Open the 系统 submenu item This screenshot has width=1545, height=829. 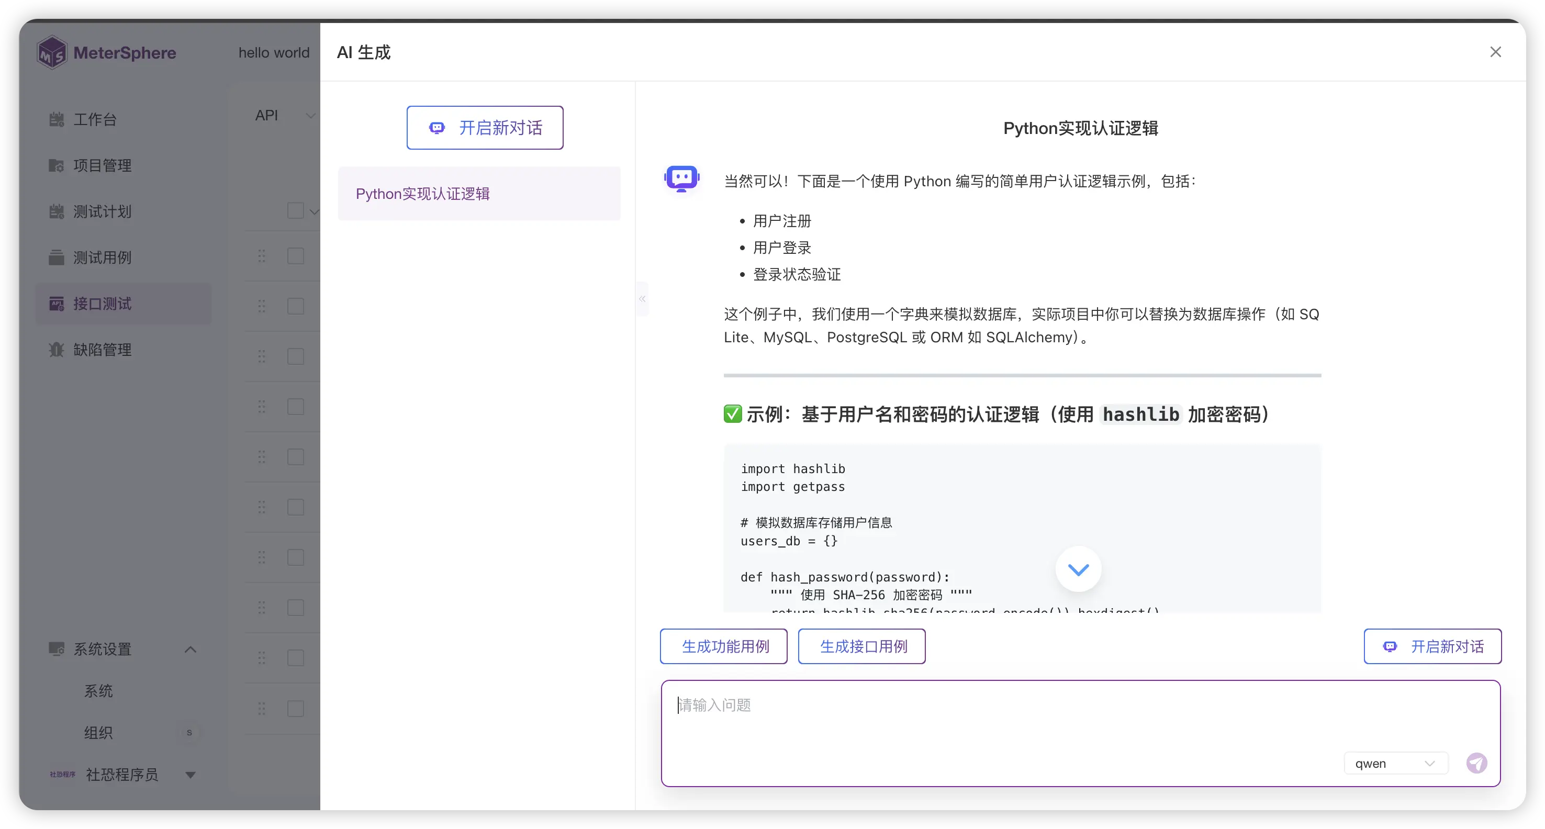tap(98, 691)
